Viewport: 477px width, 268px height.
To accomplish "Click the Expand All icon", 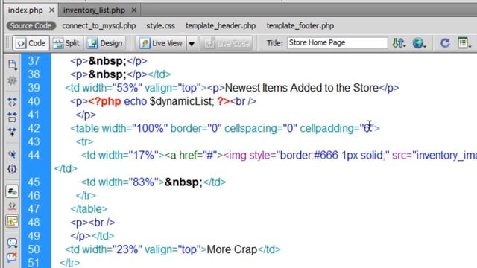I will [12, 132].
